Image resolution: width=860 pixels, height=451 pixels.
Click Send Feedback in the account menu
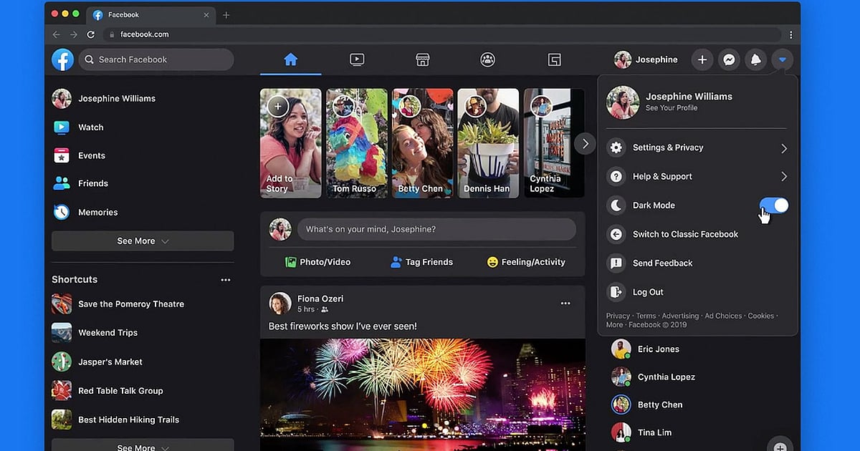(660, 263)
